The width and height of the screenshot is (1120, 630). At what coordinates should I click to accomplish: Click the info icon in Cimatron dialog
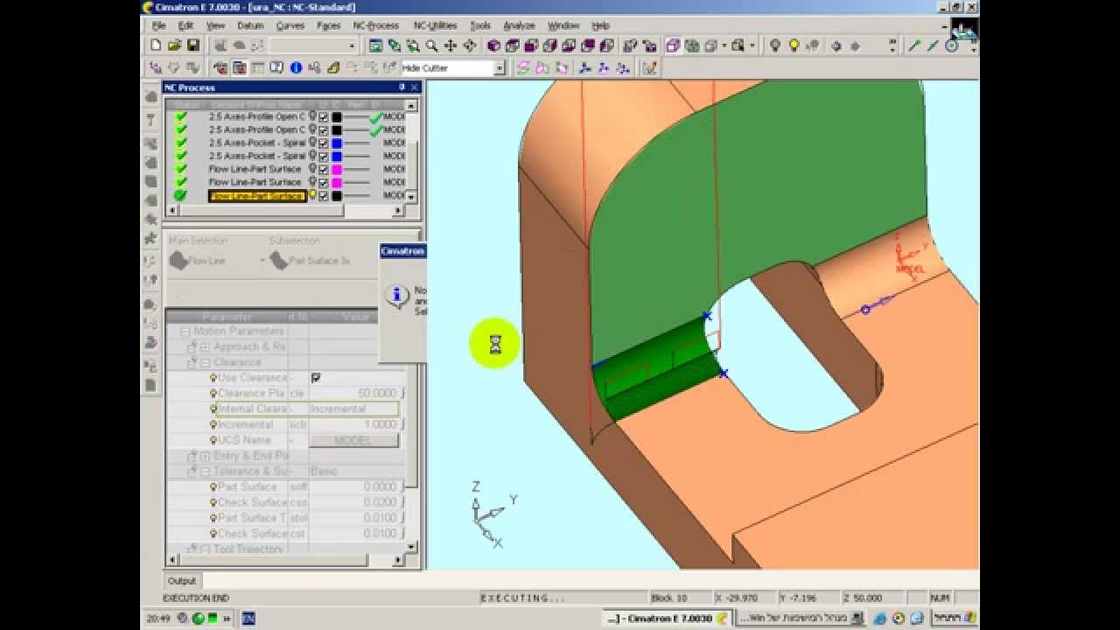[x=397, y=297]
